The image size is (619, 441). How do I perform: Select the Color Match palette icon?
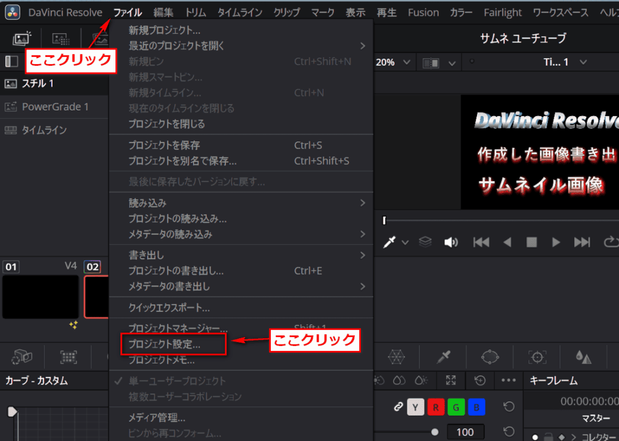point(68,358)
